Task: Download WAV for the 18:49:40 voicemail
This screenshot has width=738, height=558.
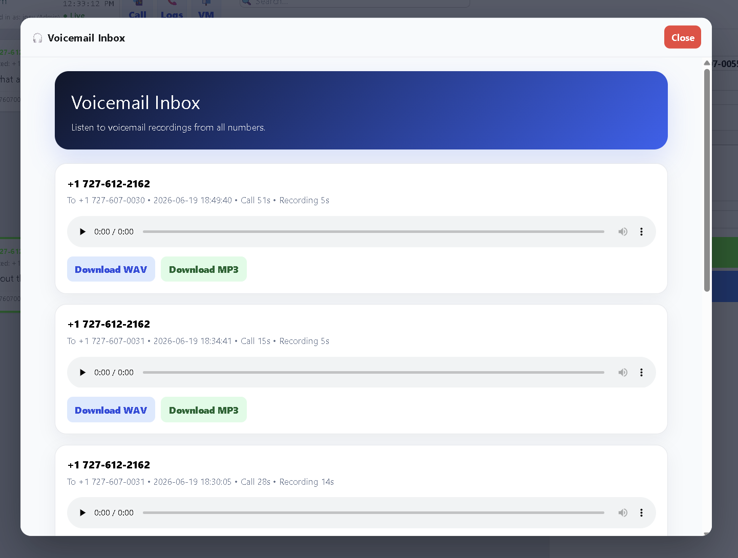Action: (111, 269)
